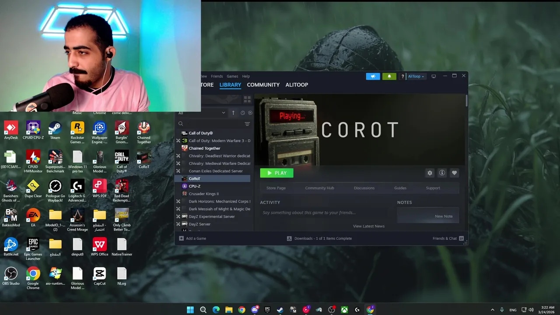Click the taskbar volume speaker icon
Viewport: 560px width, 315px height.
pyautogui.click(x=531, y=310)
